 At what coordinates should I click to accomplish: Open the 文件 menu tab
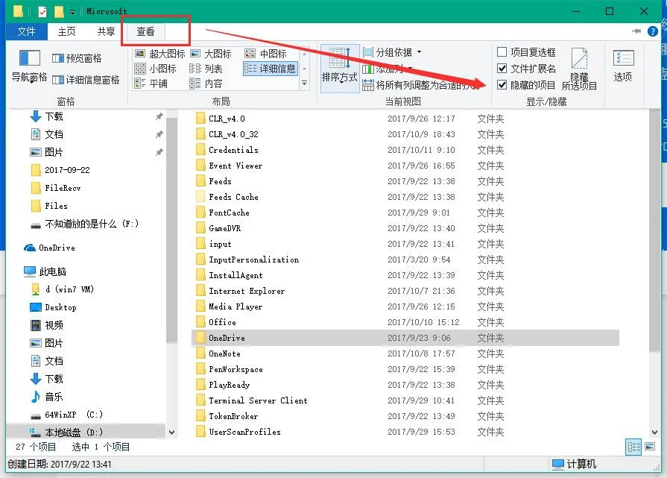(26, 31)
